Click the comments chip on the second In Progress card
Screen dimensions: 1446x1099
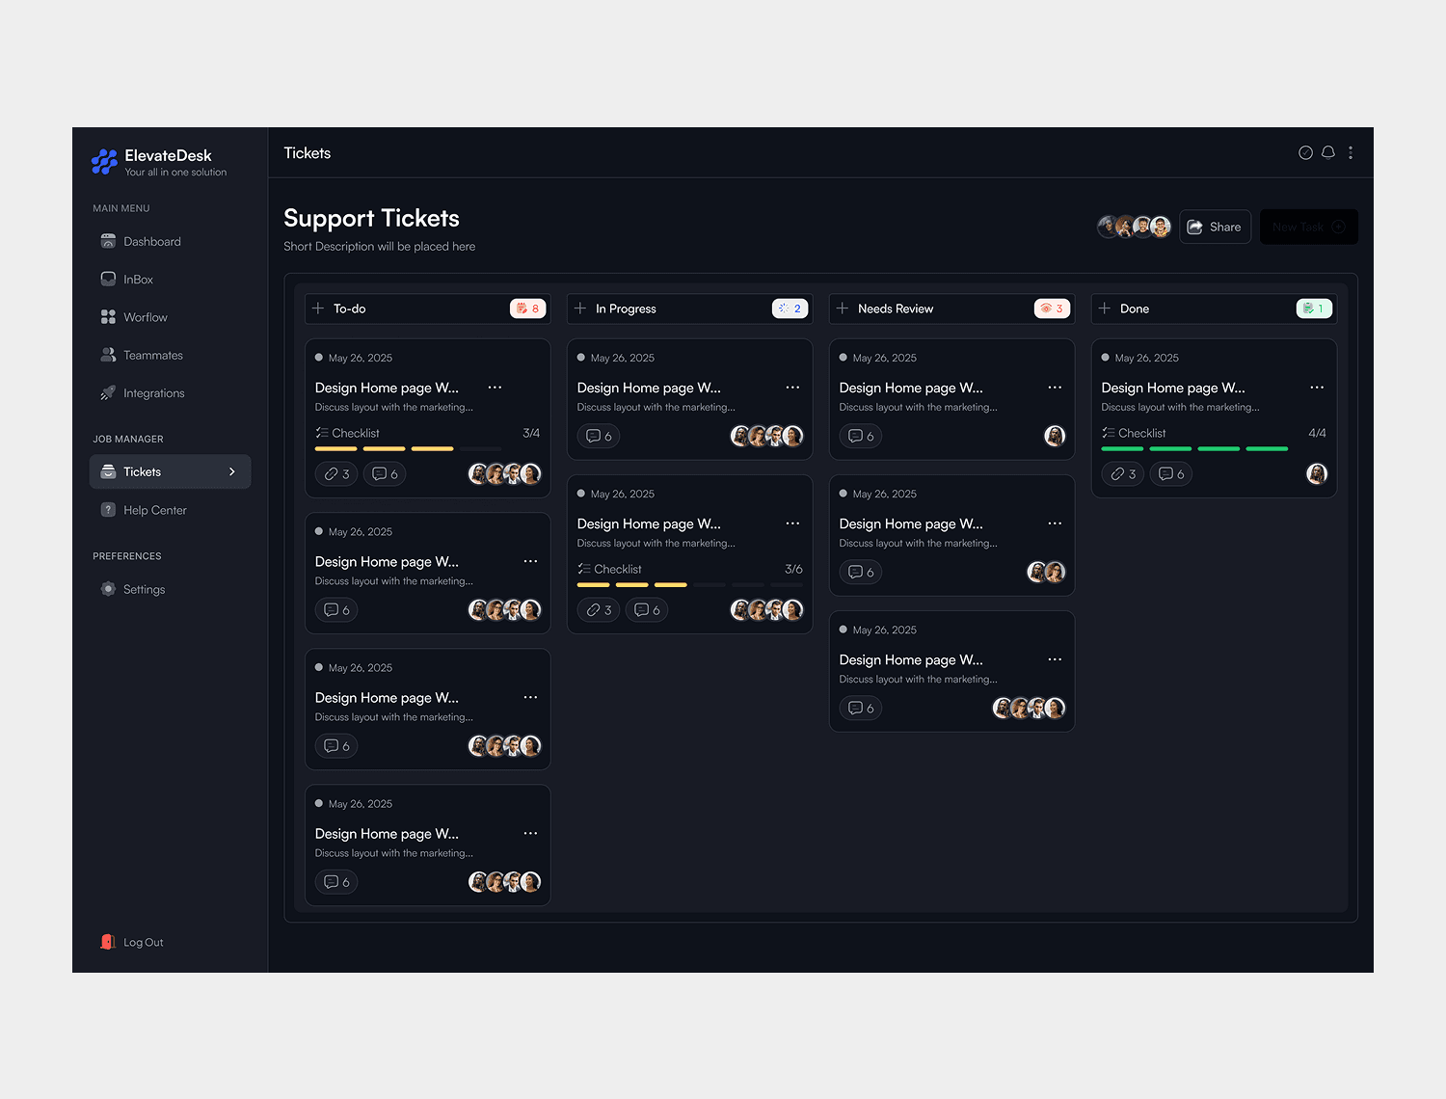coord(647,610)
